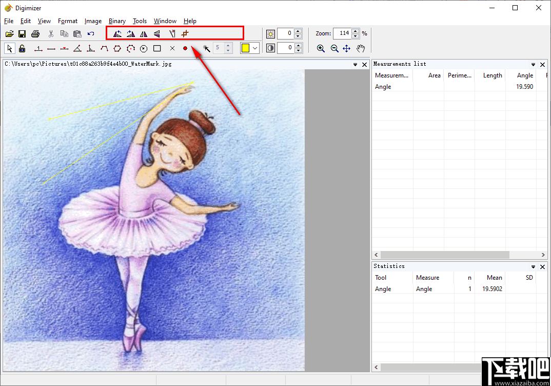551x386 pixels.
Task: Click the Zoom percentage input field
Action: (x=342, y=33)
